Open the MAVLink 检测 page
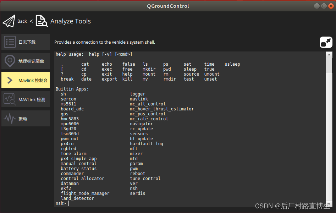Image resolution: width=336 pixels, height=213 pixels. pyautogui.click(x=32, y=100)
